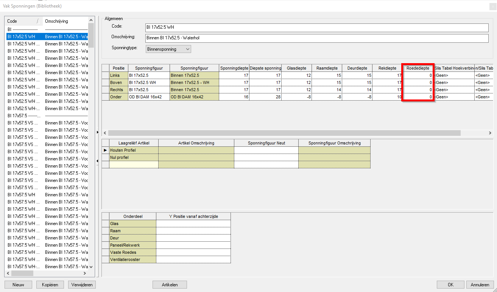Select the highlighted BI 17x52.5 WH list row
Image resolution: width=497 pixels, height=292 pixels.
(47, 37)
